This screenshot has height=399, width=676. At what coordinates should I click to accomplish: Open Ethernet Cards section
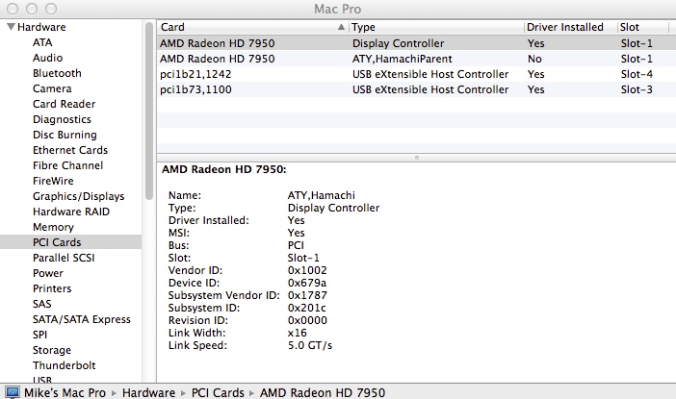click(x=70, y=150)
